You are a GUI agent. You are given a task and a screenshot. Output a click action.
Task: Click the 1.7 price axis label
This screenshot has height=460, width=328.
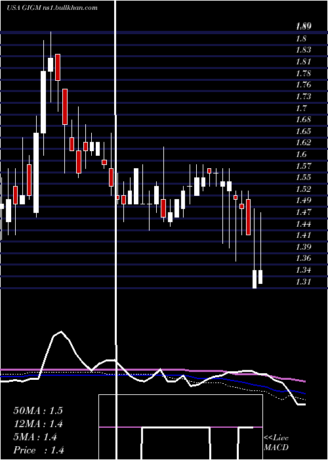pos(300,108)
